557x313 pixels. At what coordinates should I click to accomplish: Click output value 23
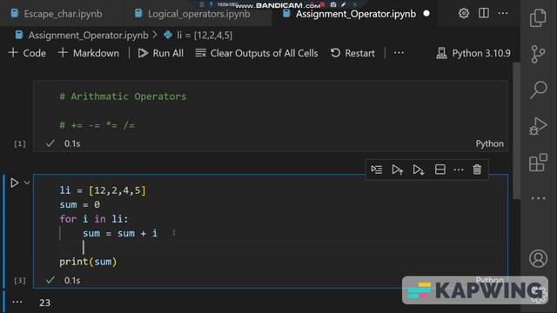point(44,303)
